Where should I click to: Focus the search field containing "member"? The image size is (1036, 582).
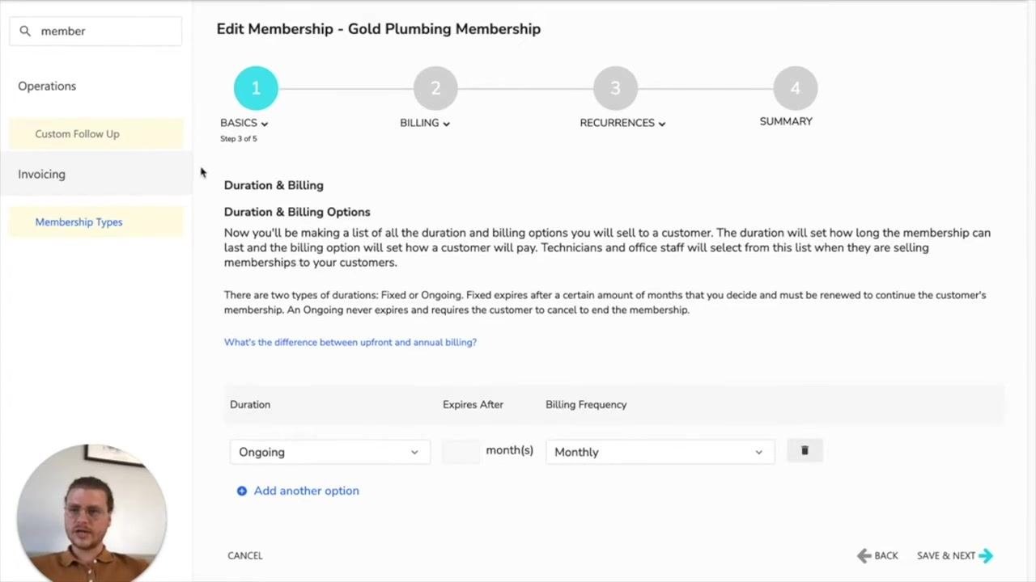(96, 31)
